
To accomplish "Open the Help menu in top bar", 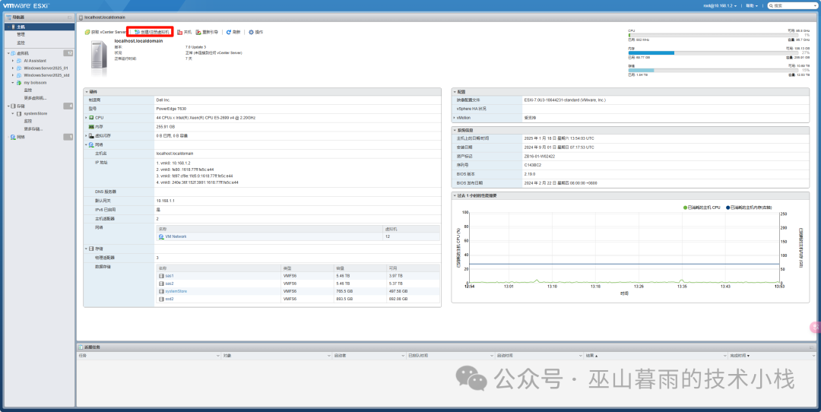I will [753, 5].
